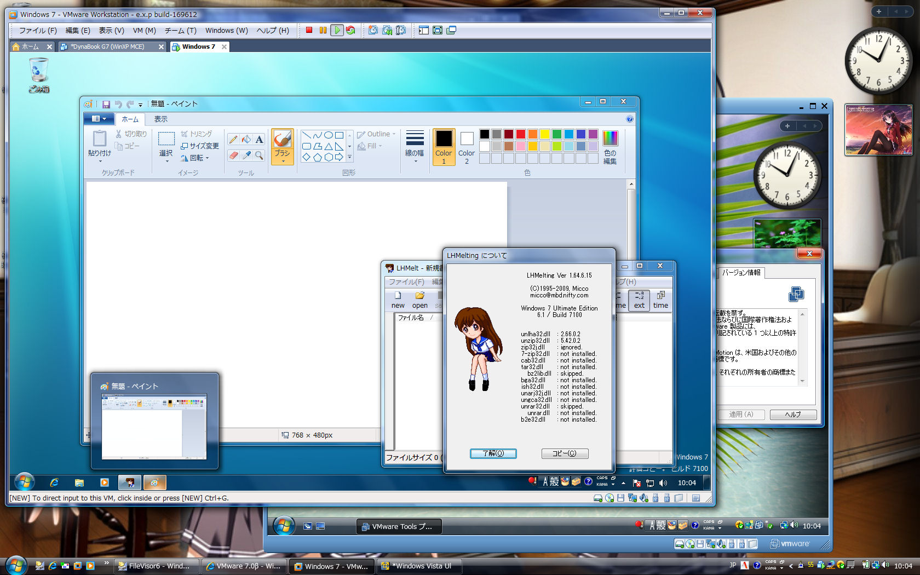Click the red Power Off button in VMware toolbar
The height and width of the screenshot is (575, 920).
coord(309,30)
